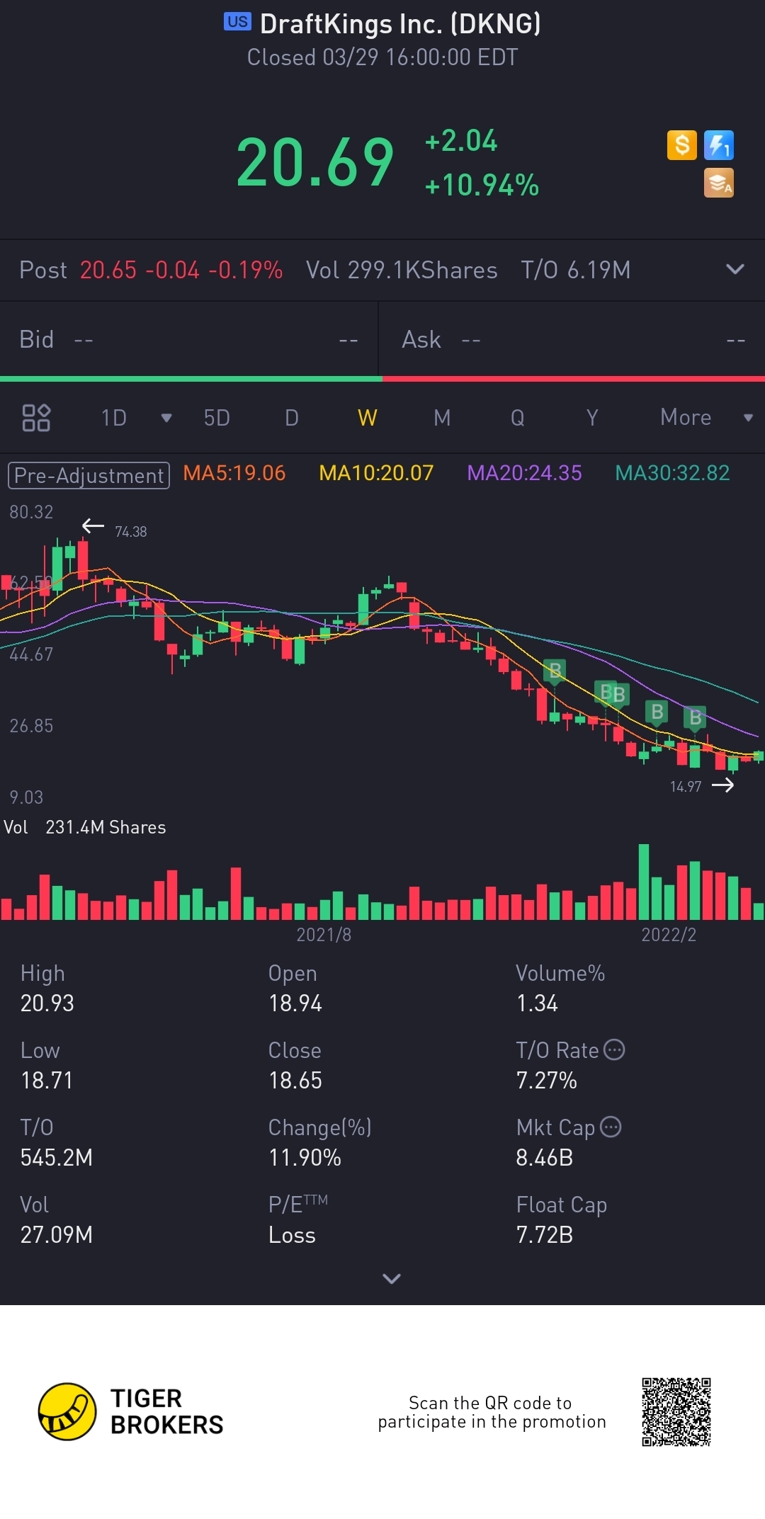
Task: Tap the blue lightning quick-trade icon
Action: (x=719, y=145)
